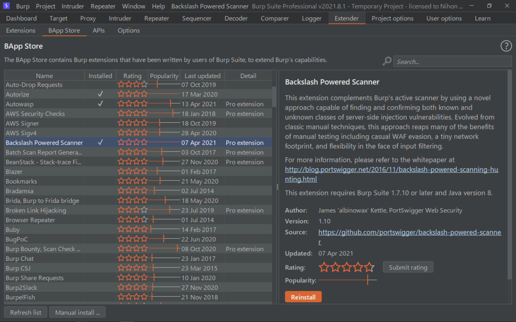The width and height of the screenshot is (516, 322).
Task: Sort by the Last updated column header
Action: click(x=202, y=76)
